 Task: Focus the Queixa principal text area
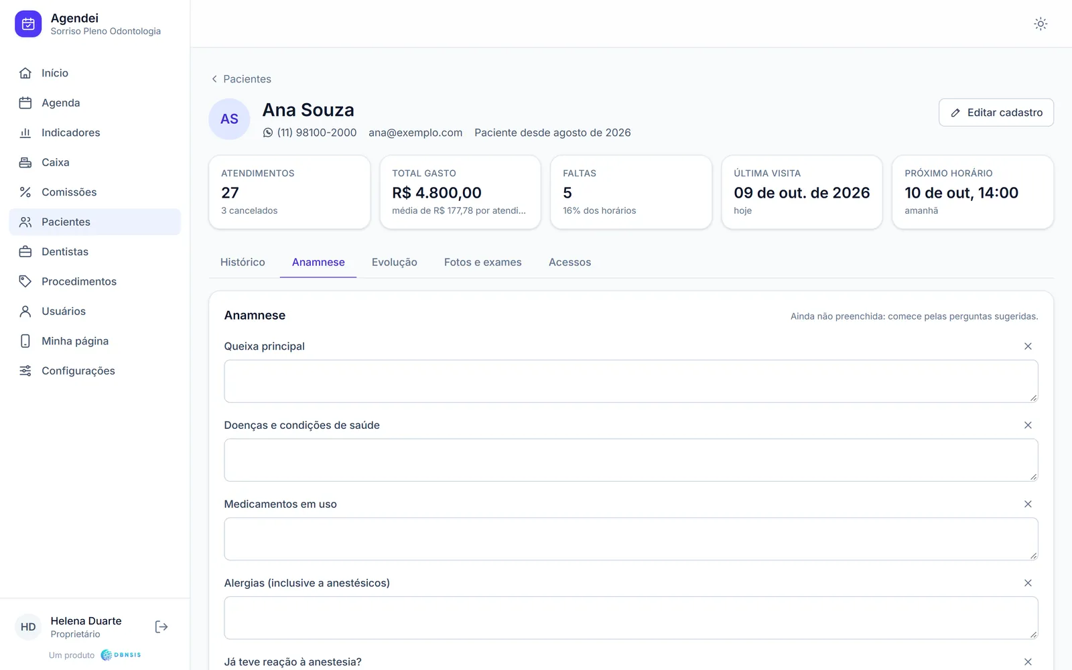[631, 381]
